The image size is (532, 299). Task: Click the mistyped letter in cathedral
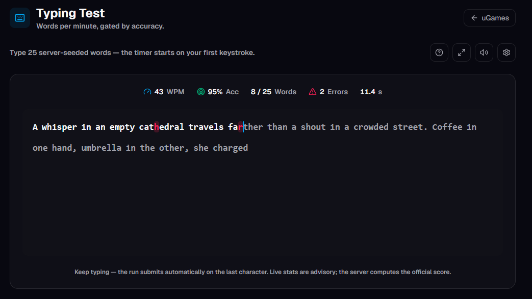click(157, 127)
